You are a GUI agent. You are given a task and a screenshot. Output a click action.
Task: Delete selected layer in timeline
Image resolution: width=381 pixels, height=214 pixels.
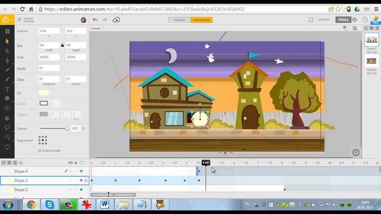point(15,162)
